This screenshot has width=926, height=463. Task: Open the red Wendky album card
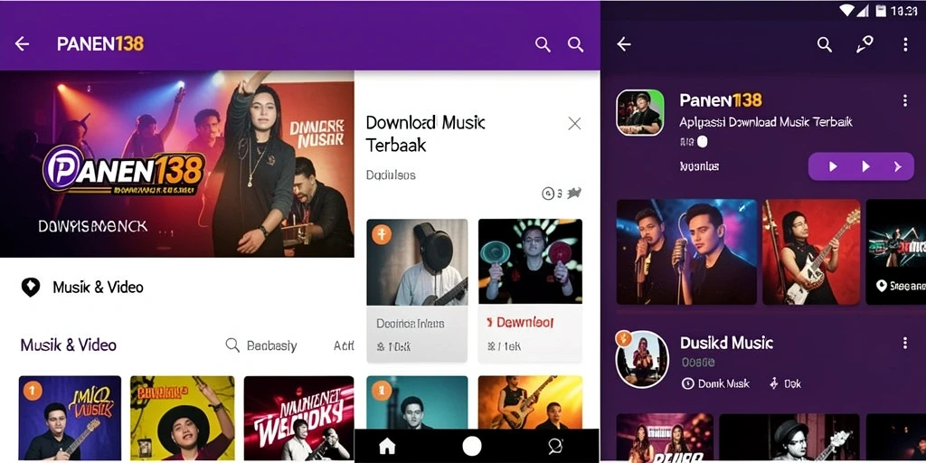pyautogui.click(x=298, y=418)
